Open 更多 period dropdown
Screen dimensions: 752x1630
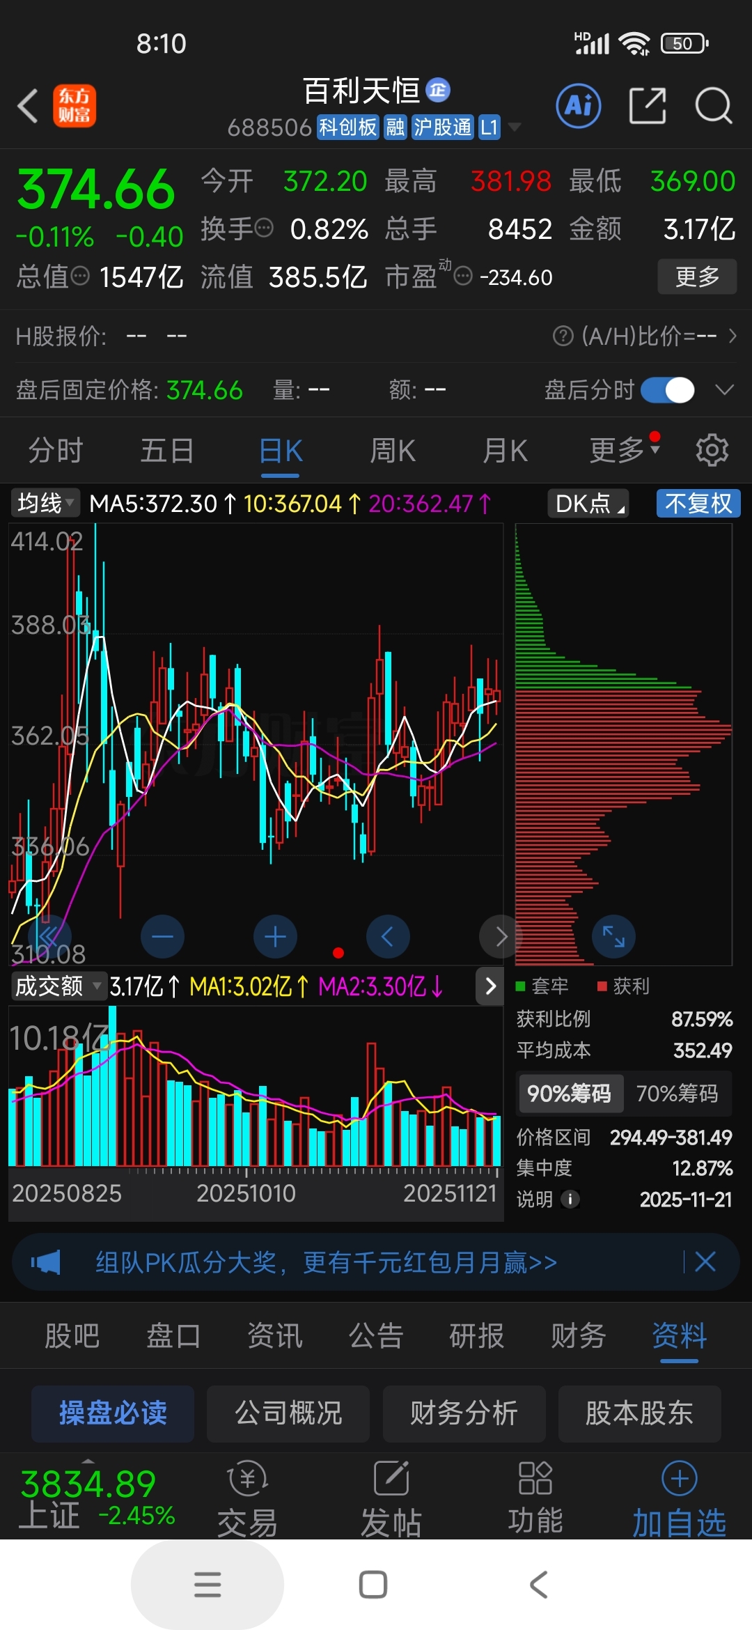click(x=624, y=450)
